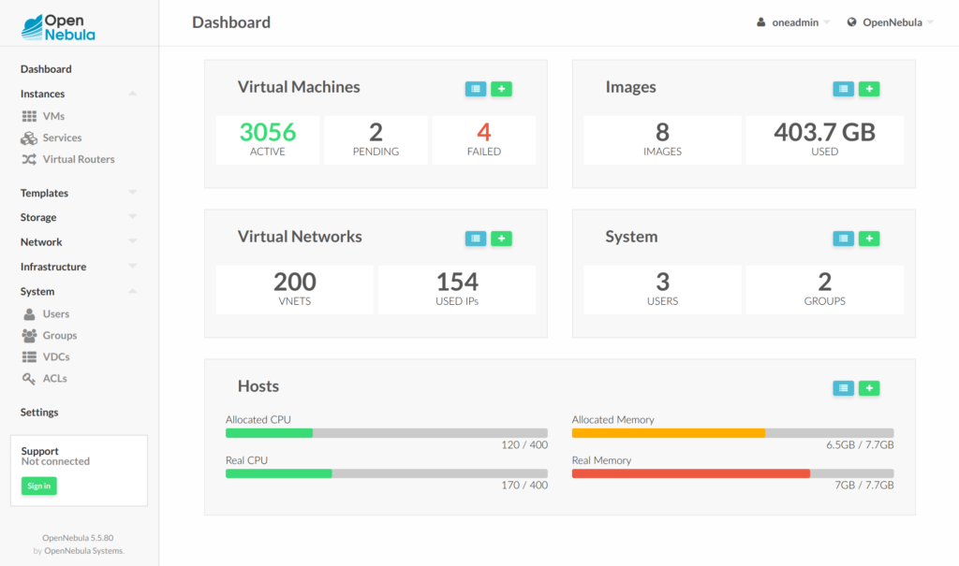This screenshot has height=566, width=959.
Task: Open the oneadmin user dropdown
Action: [x=793, y=22]
